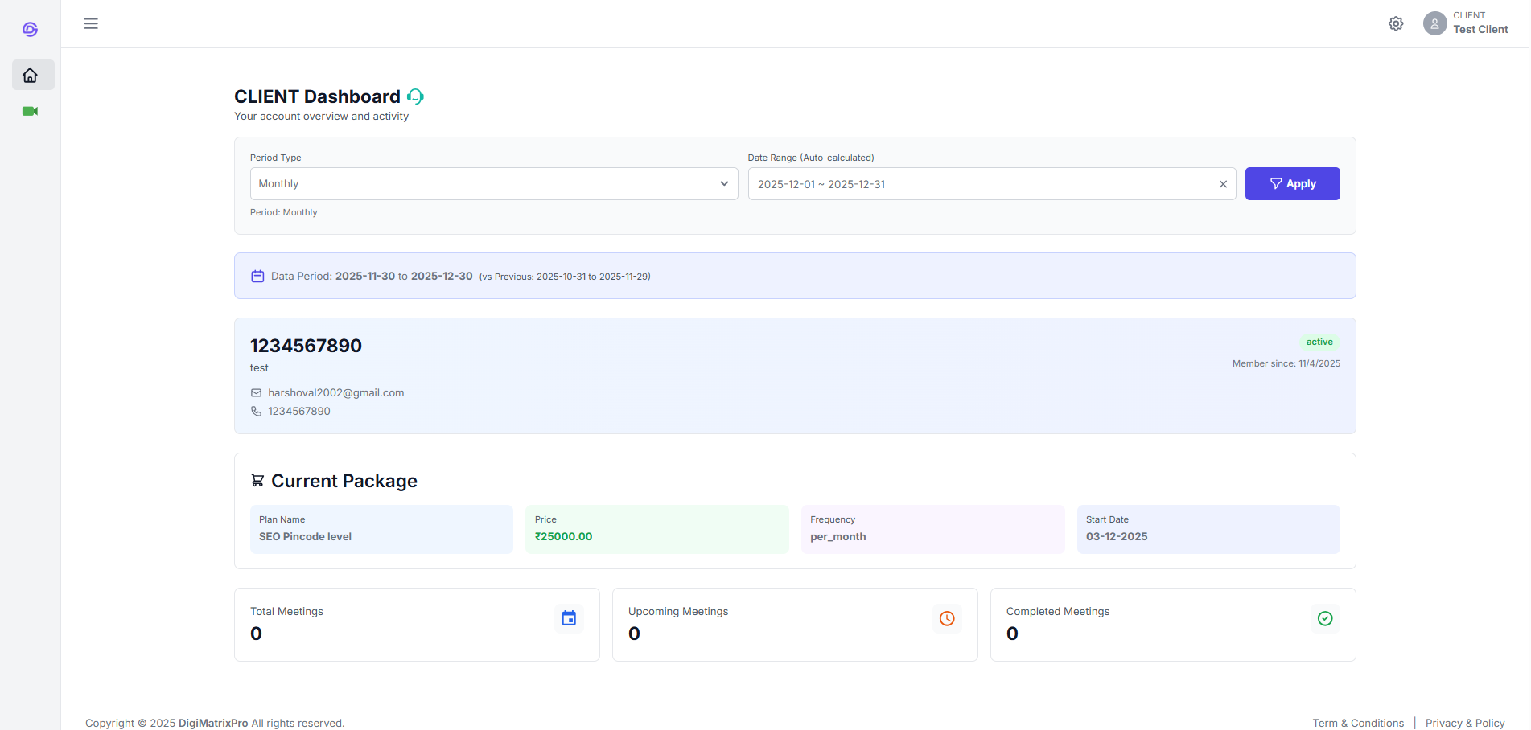Open the video meetings sidebar icon
This screenshot has width=1531, height=730.
click(31, 111)
